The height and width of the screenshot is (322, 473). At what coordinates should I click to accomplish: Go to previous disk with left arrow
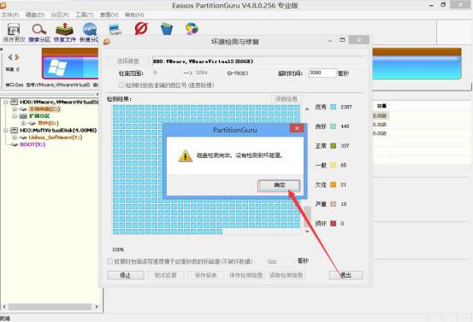[x=10, y=57]
